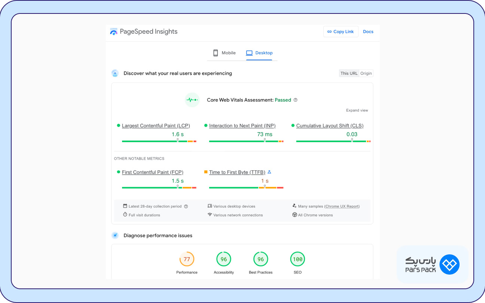Click the PageSpeed Insights logo icon
Screen dimensions: 485x303
(x=114, y=32)
